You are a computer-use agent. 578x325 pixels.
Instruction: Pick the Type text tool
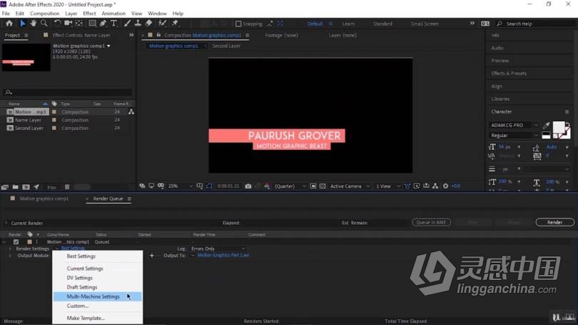tap(113, 24)
